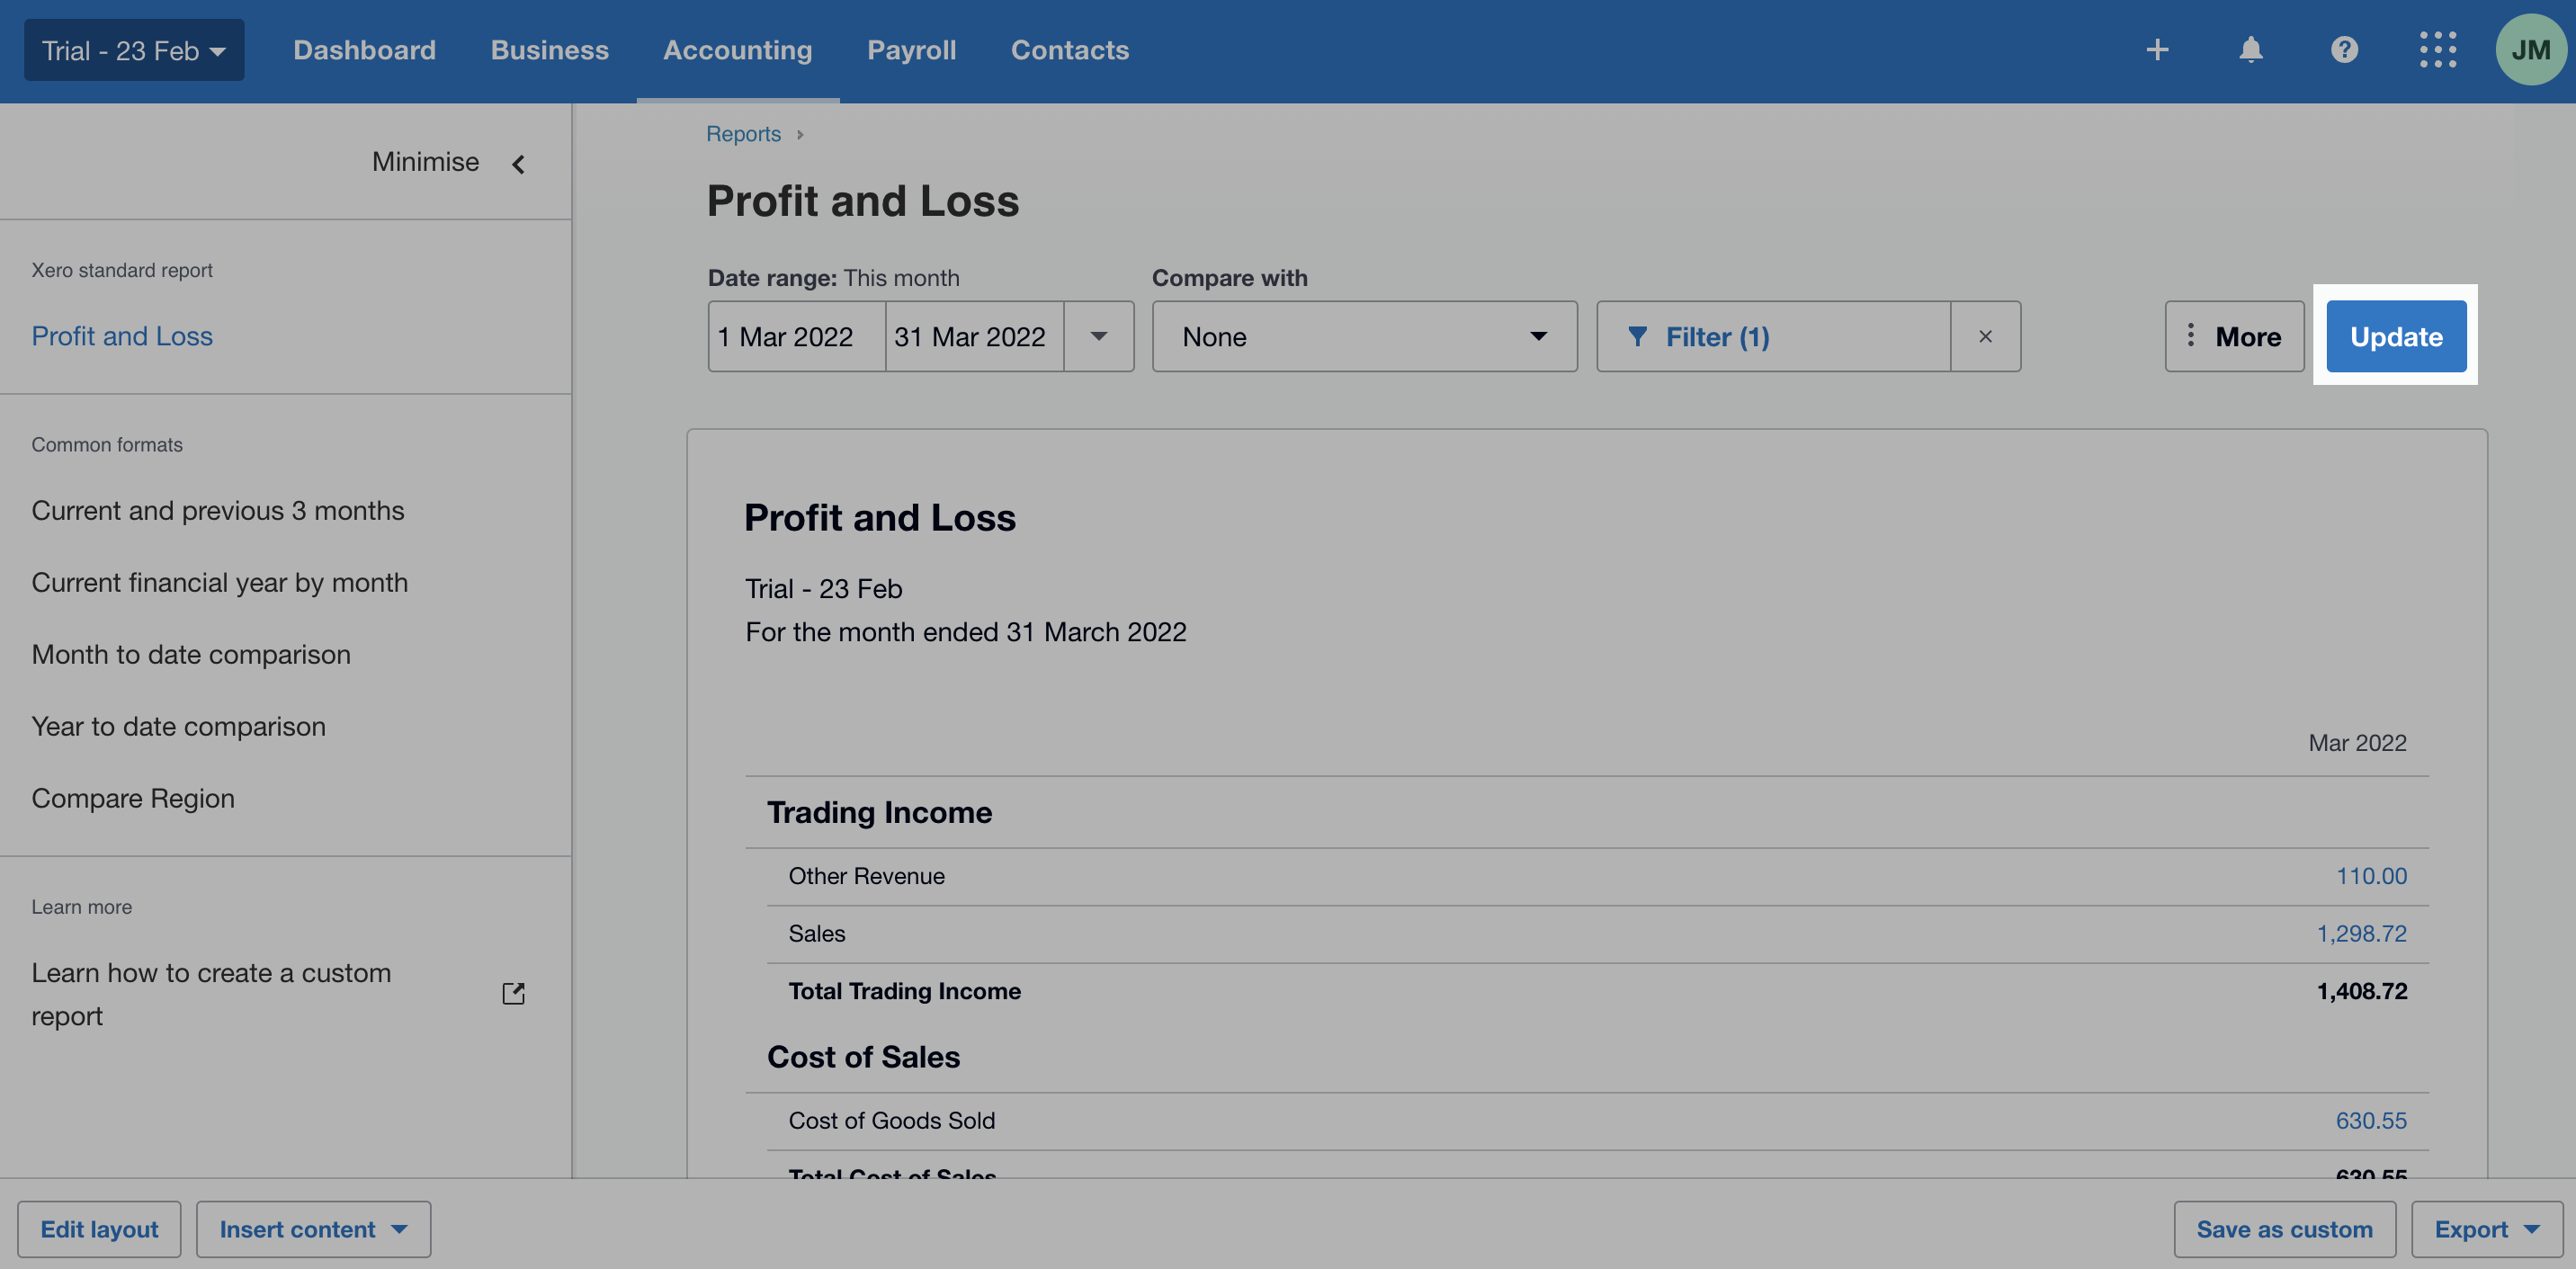Click the Update button

pos(2396,337)
